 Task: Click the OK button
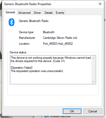(x=72, y=111)
